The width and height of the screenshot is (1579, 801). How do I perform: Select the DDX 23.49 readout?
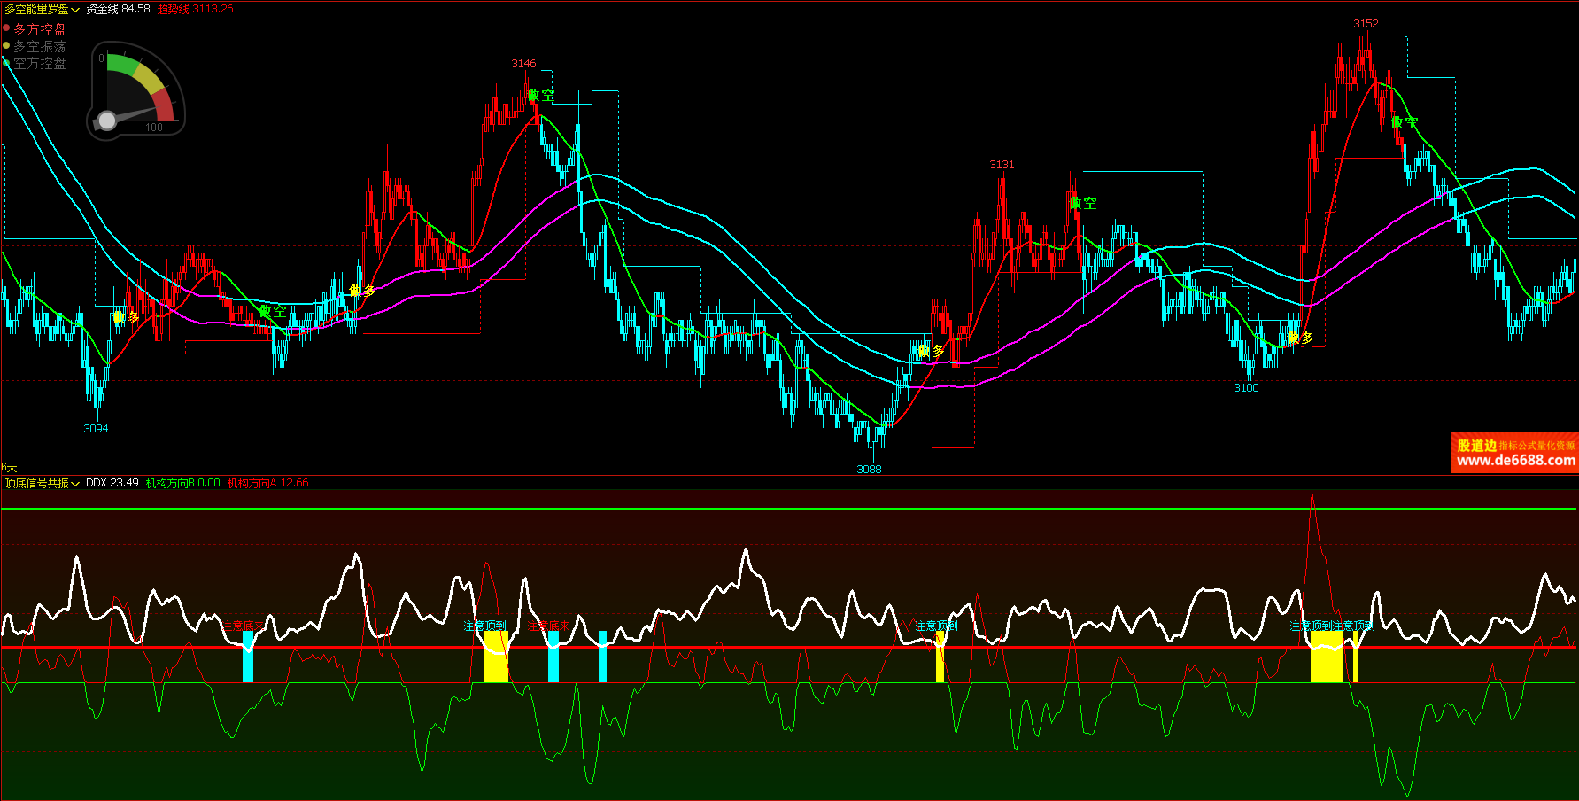pyautogui.click(x=112, y=483)
